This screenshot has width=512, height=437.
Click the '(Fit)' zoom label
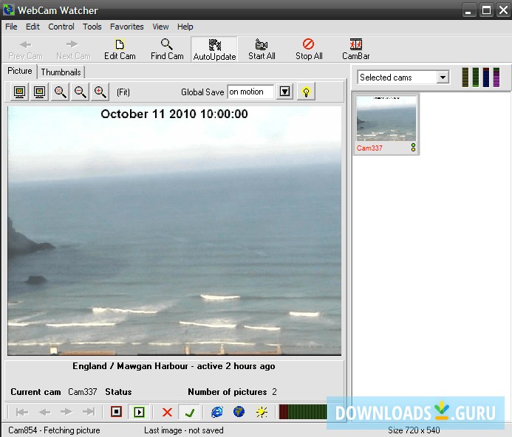[123, 92]
